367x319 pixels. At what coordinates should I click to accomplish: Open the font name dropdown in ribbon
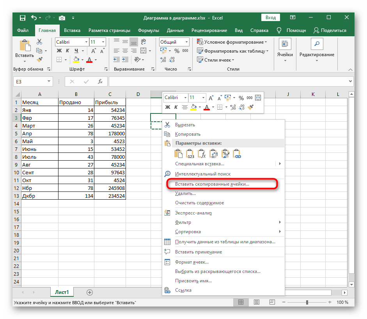click(x=86, y=42)
